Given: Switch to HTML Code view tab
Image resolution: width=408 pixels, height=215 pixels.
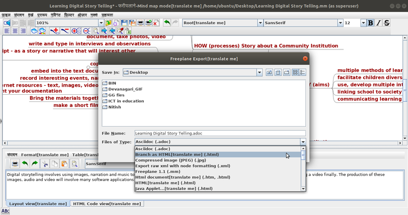Looking at the screenshot, I should 107,204.
